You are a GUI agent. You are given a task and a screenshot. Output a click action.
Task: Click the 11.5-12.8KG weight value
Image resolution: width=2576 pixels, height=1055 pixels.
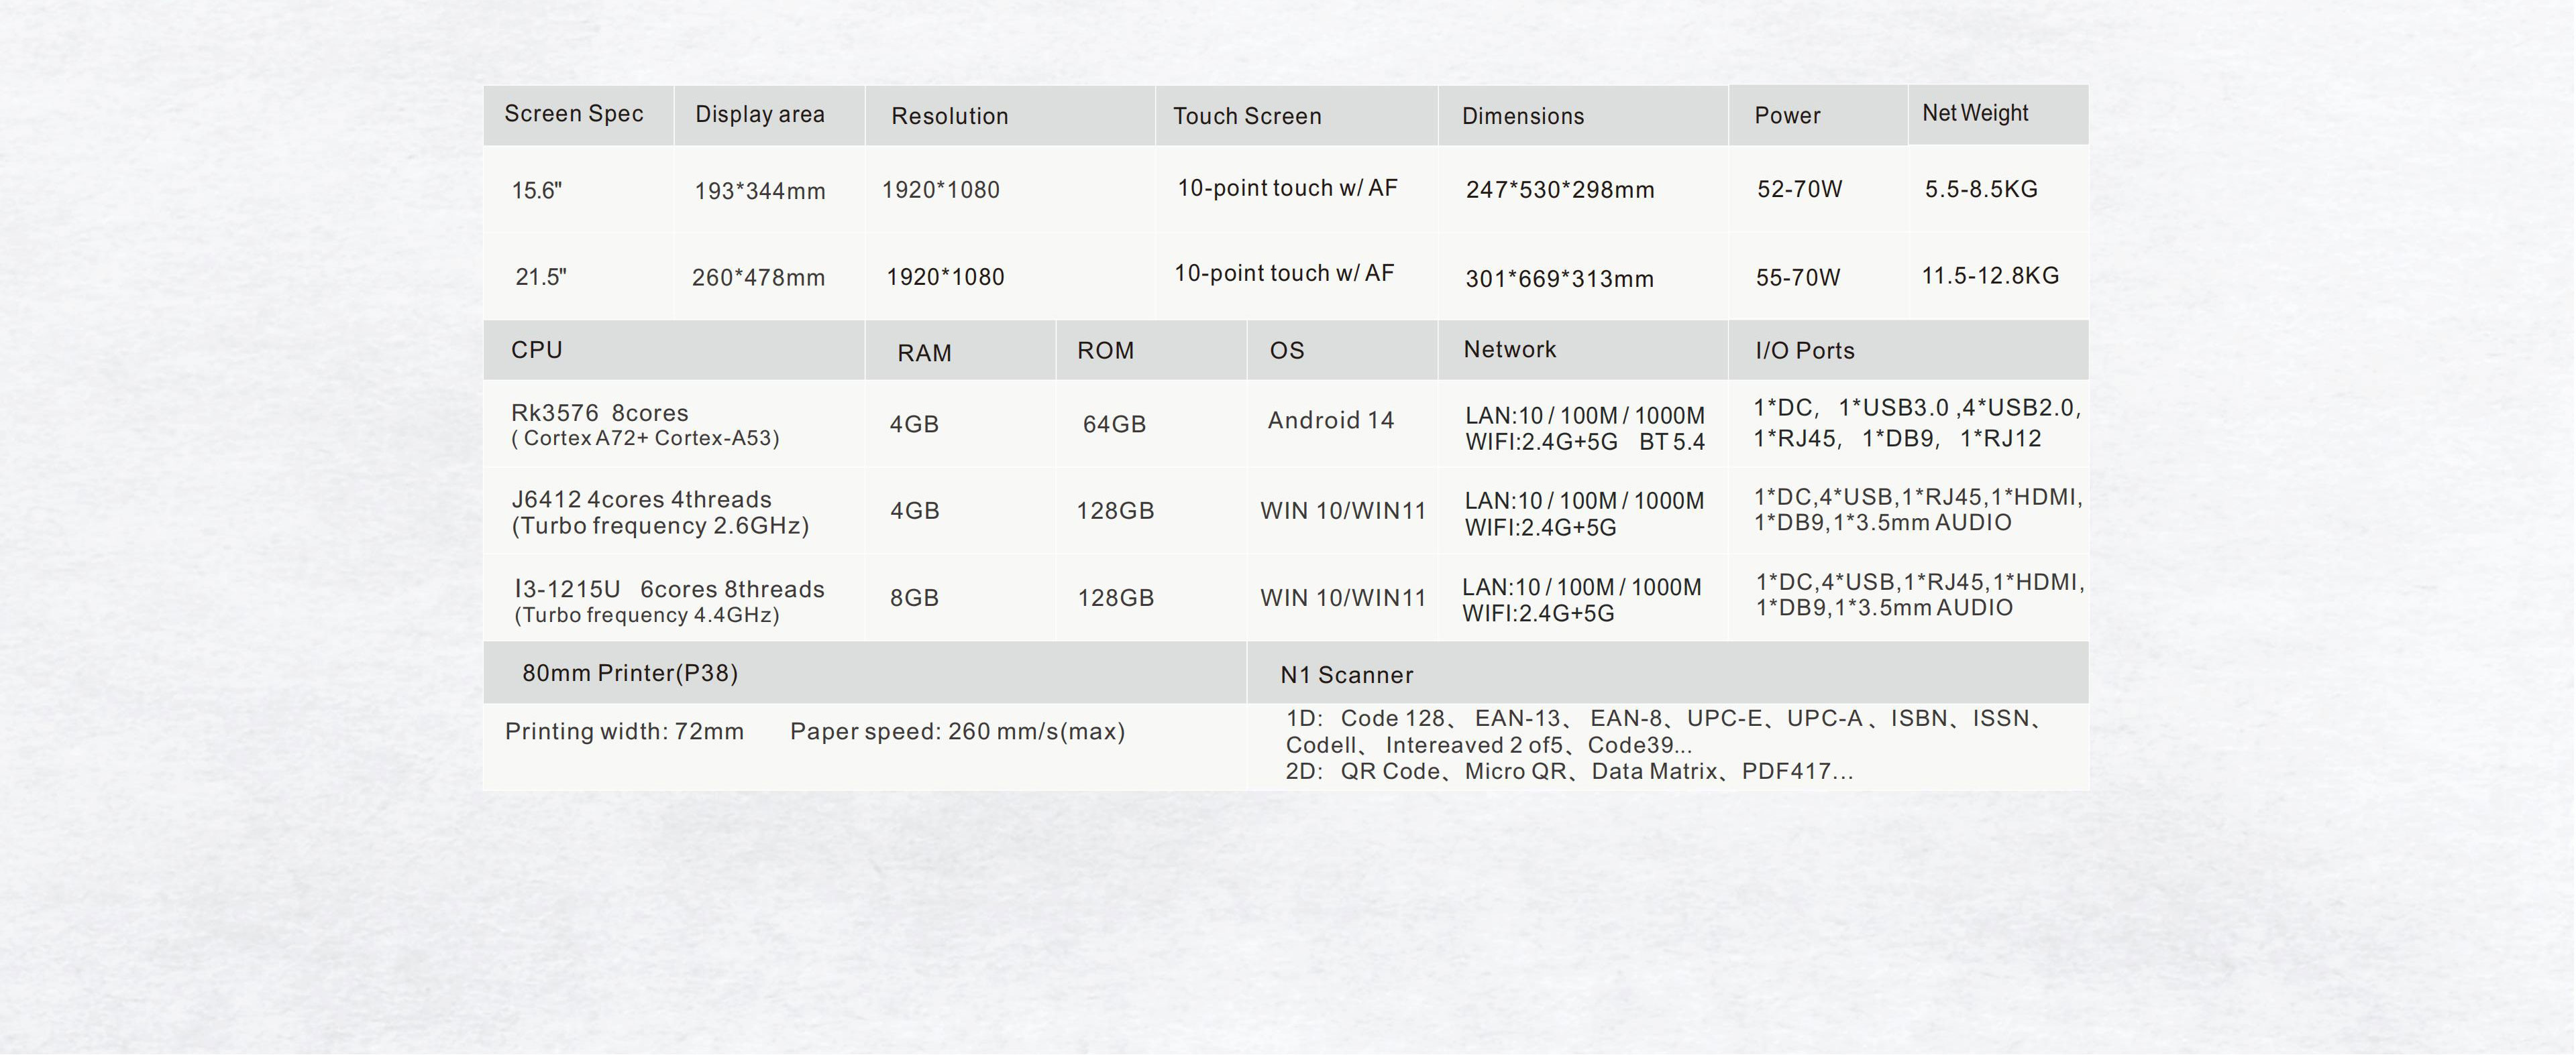[1989, 275]
